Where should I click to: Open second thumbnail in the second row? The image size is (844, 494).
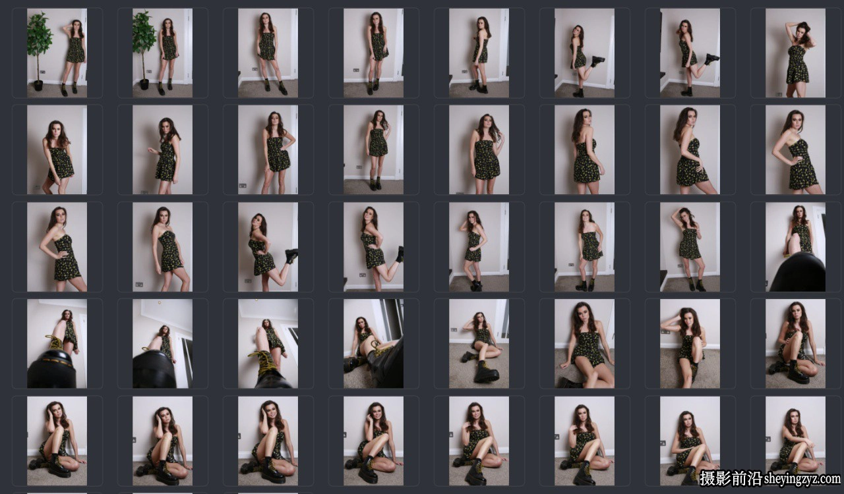(162, 150)
